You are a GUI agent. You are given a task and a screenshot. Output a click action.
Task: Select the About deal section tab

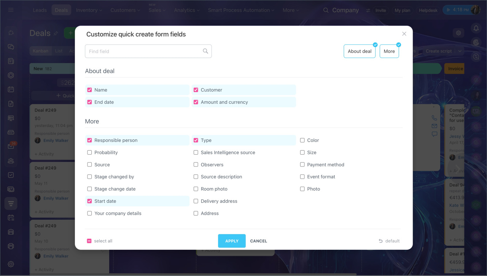pyautogui.click(x=360, y=51)
